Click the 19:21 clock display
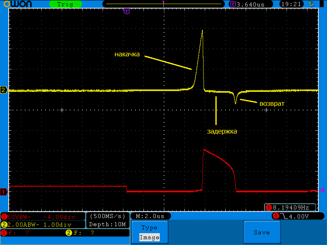 click(291, 4)
